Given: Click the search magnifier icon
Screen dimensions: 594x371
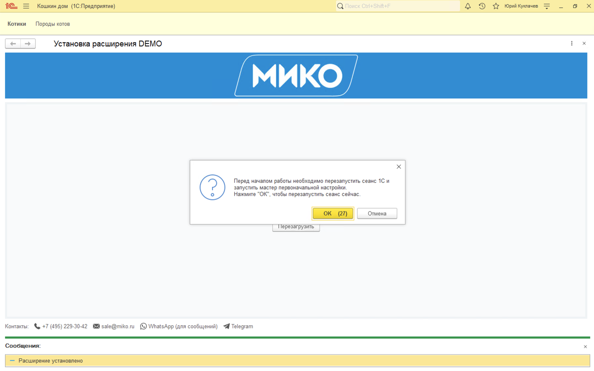Looking at the screenshot, I should point(340,6).
